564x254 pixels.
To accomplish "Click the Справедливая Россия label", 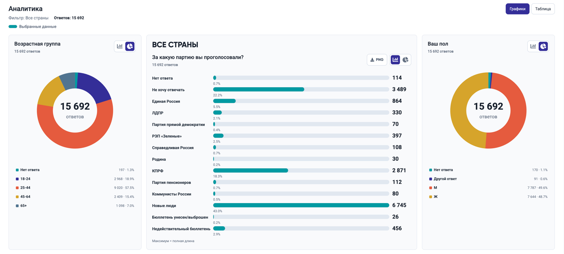I will (173, 148).
